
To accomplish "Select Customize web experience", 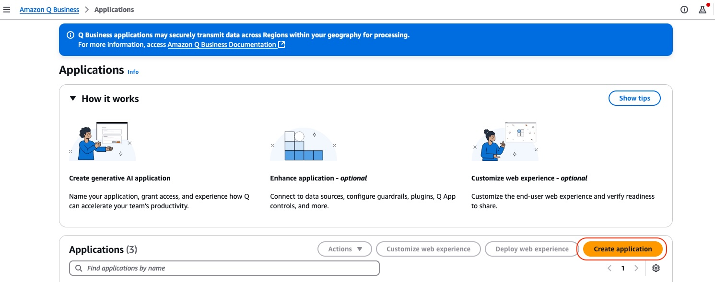I will 428,249.
